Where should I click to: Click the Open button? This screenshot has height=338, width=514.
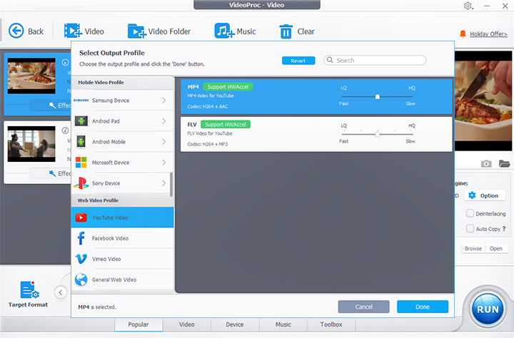coord(496,249)
